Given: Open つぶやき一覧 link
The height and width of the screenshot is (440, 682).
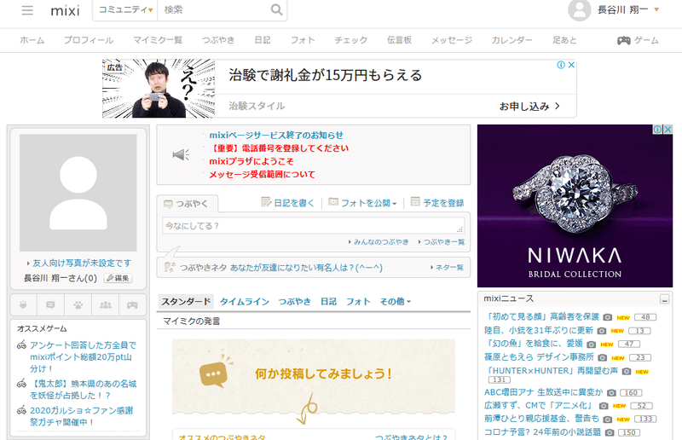Looking at the screenshot, I should [444, 242].
